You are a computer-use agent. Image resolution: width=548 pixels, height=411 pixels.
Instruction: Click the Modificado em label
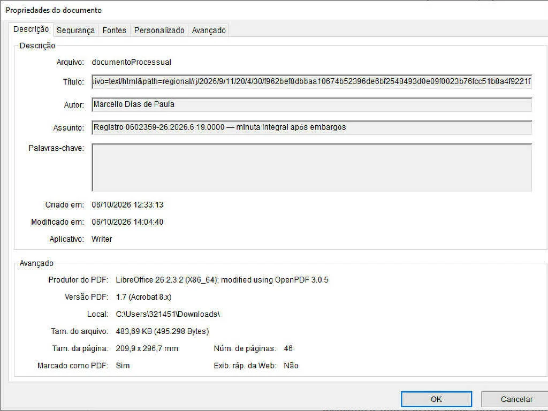58,222
